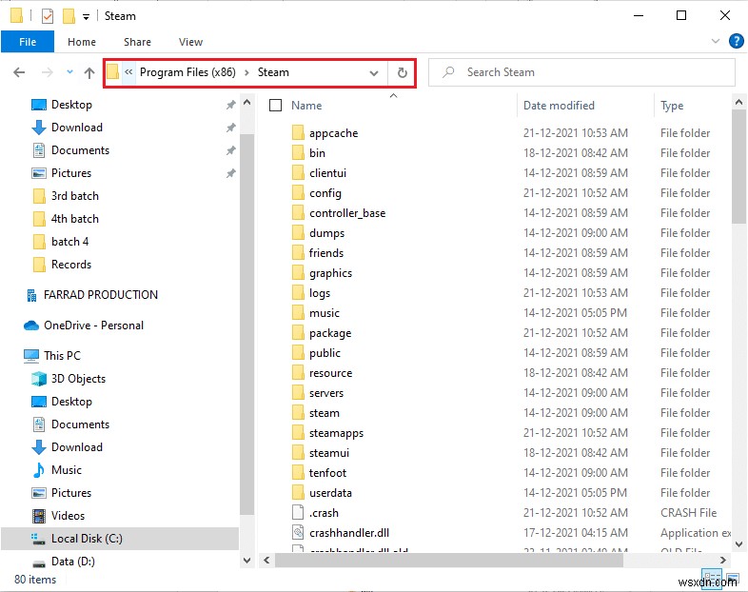748x592 pixels.
Task: Open the 3rd batch folder
Action: [x=75, y=196]
